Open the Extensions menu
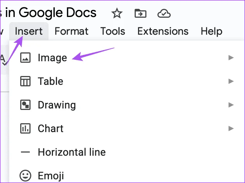The height and width of the screenshot is (183, 245). click(x=163, y=31)
